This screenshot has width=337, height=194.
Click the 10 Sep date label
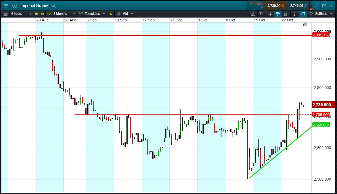[x=121, y=20]
